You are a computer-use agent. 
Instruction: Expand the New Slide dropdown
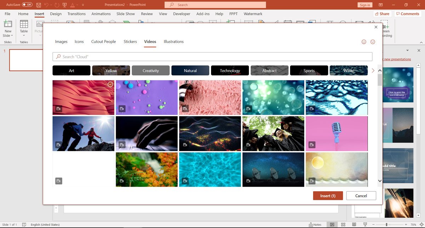[8, 36]
